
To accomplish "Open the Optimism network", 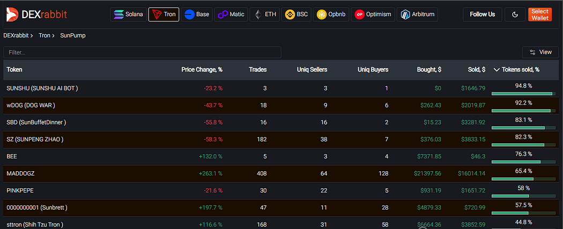I will click(373, 14).
